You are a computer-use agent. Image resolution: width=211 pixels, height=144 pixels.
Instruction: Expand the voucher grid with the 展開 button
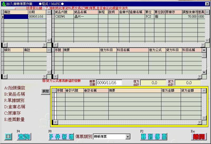[45, 91]
